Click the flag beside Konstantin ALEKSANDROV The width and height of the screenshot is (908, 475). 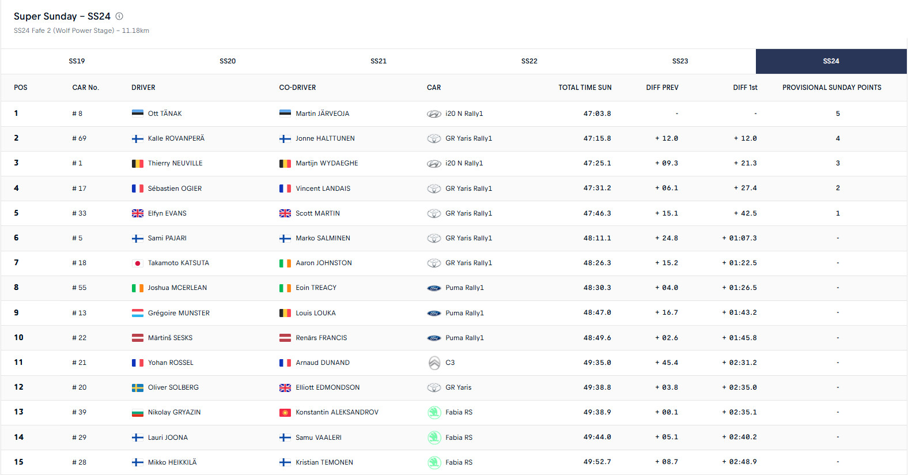pos(285,412)
